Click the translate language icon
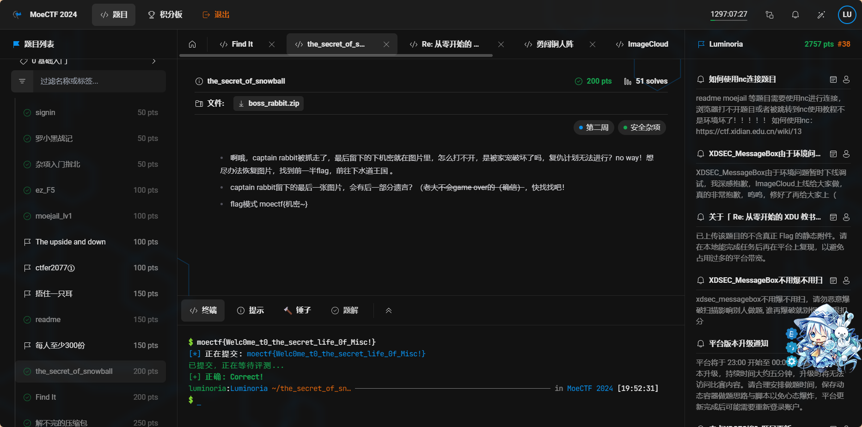 (770, 15)
